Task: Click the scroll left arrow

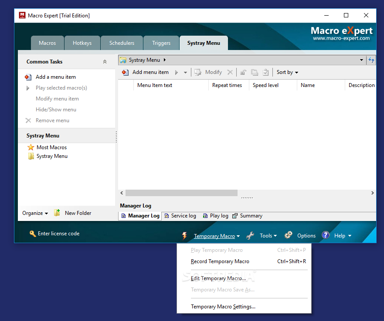Action: click(x=122, y=193)
